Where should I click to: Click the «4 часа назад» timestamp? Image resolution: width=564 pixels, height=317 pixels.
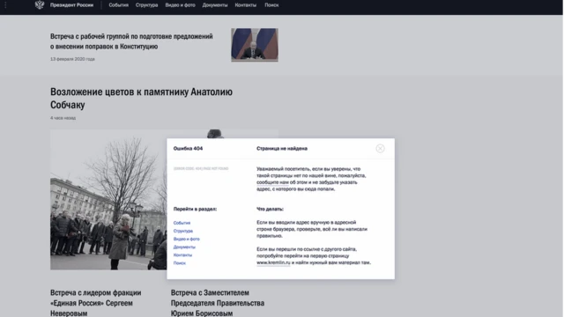click(63, 118)
